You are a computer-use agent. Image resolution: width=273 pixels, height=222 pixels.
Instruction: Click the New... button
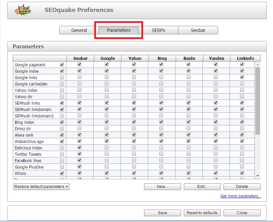(162, 187)
